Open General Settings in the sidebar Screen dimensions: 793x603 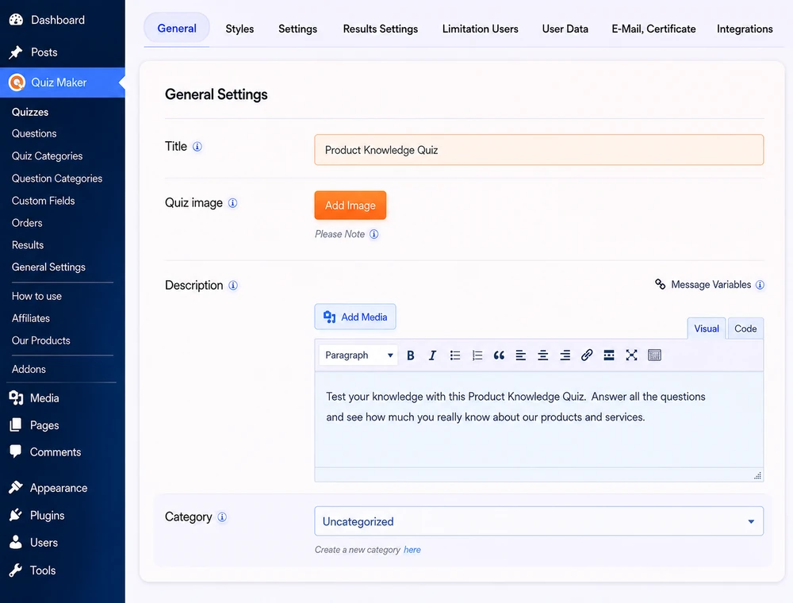pyautogui.click(x=48, y=267)
